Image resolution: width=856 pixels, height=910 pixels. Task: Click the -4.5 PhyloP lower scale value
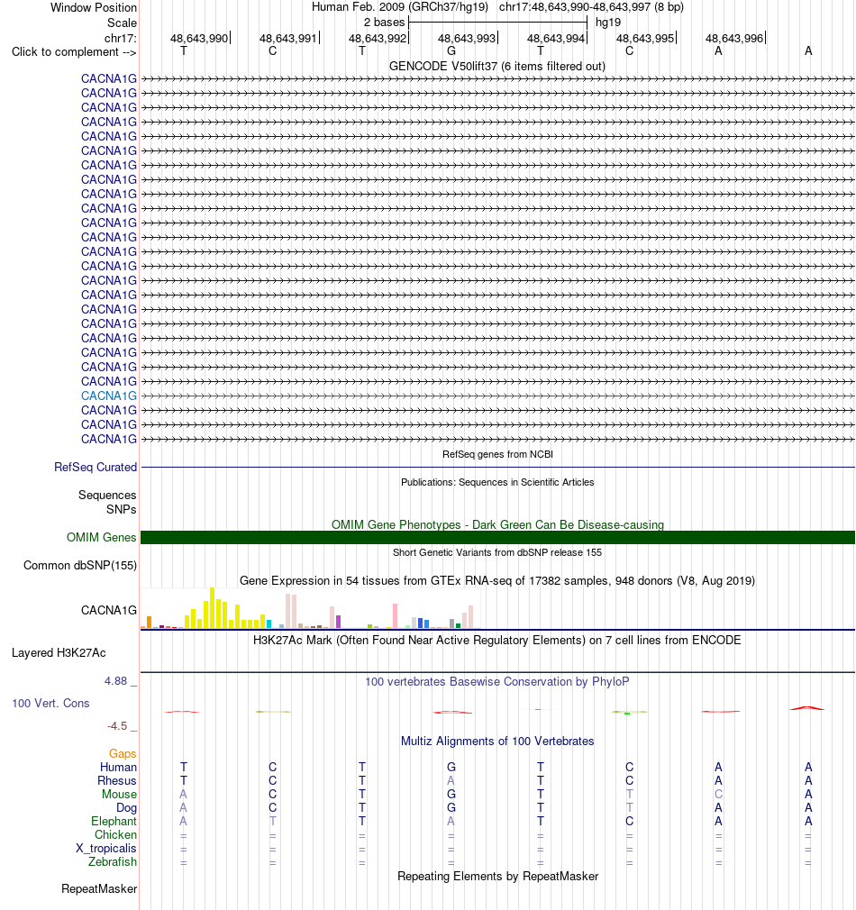point(117,726)
